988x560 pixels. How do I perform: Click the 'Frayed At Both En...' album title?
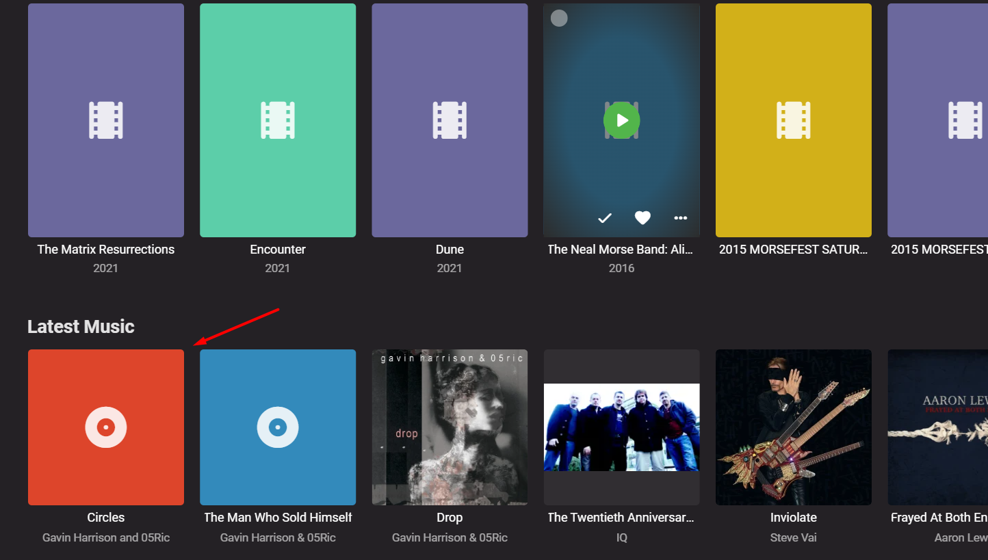click(x=939, y=518)
